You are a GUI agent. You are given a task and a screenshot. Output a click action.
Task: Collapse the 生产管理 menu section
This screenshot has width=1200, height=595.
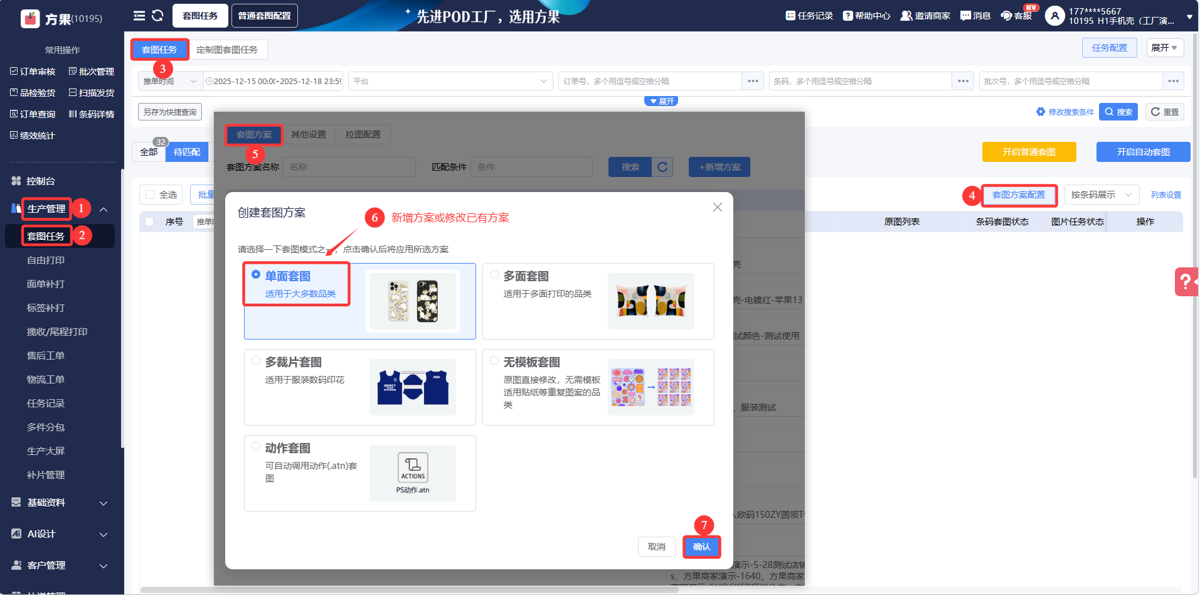click(104, 209)
